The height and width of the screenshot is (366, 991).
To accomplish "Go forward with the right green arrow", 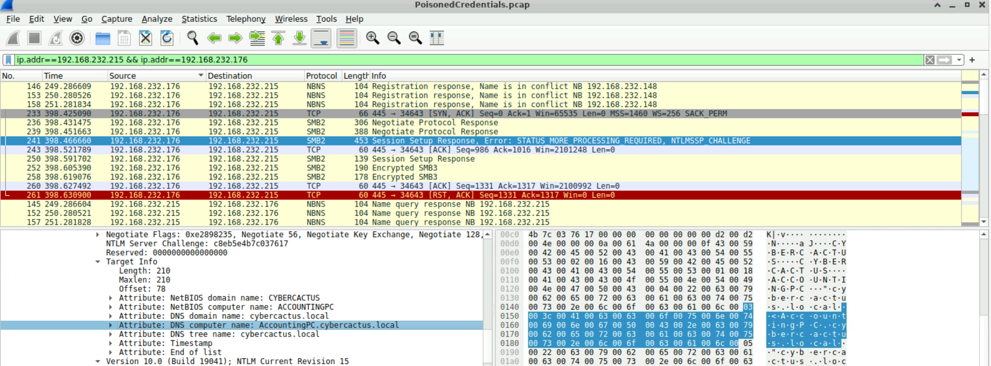I will pyautogui.click(x=235, y=38).
